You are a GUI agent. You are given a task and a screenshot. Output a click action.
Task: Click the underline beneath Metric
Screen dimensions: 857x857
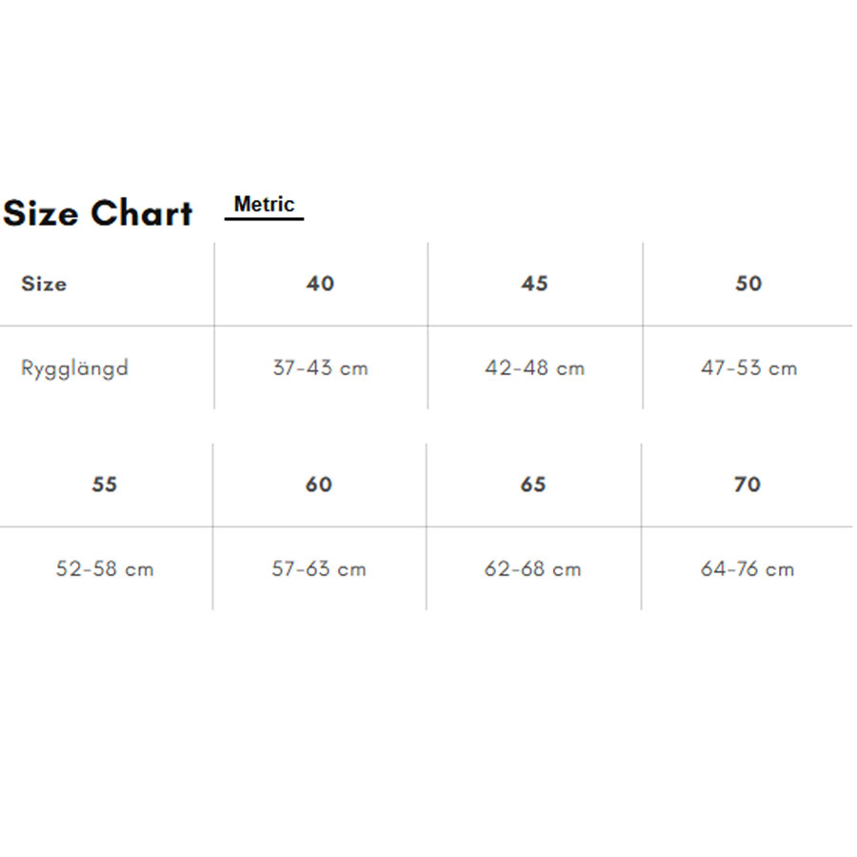click(x=264, y=219)
